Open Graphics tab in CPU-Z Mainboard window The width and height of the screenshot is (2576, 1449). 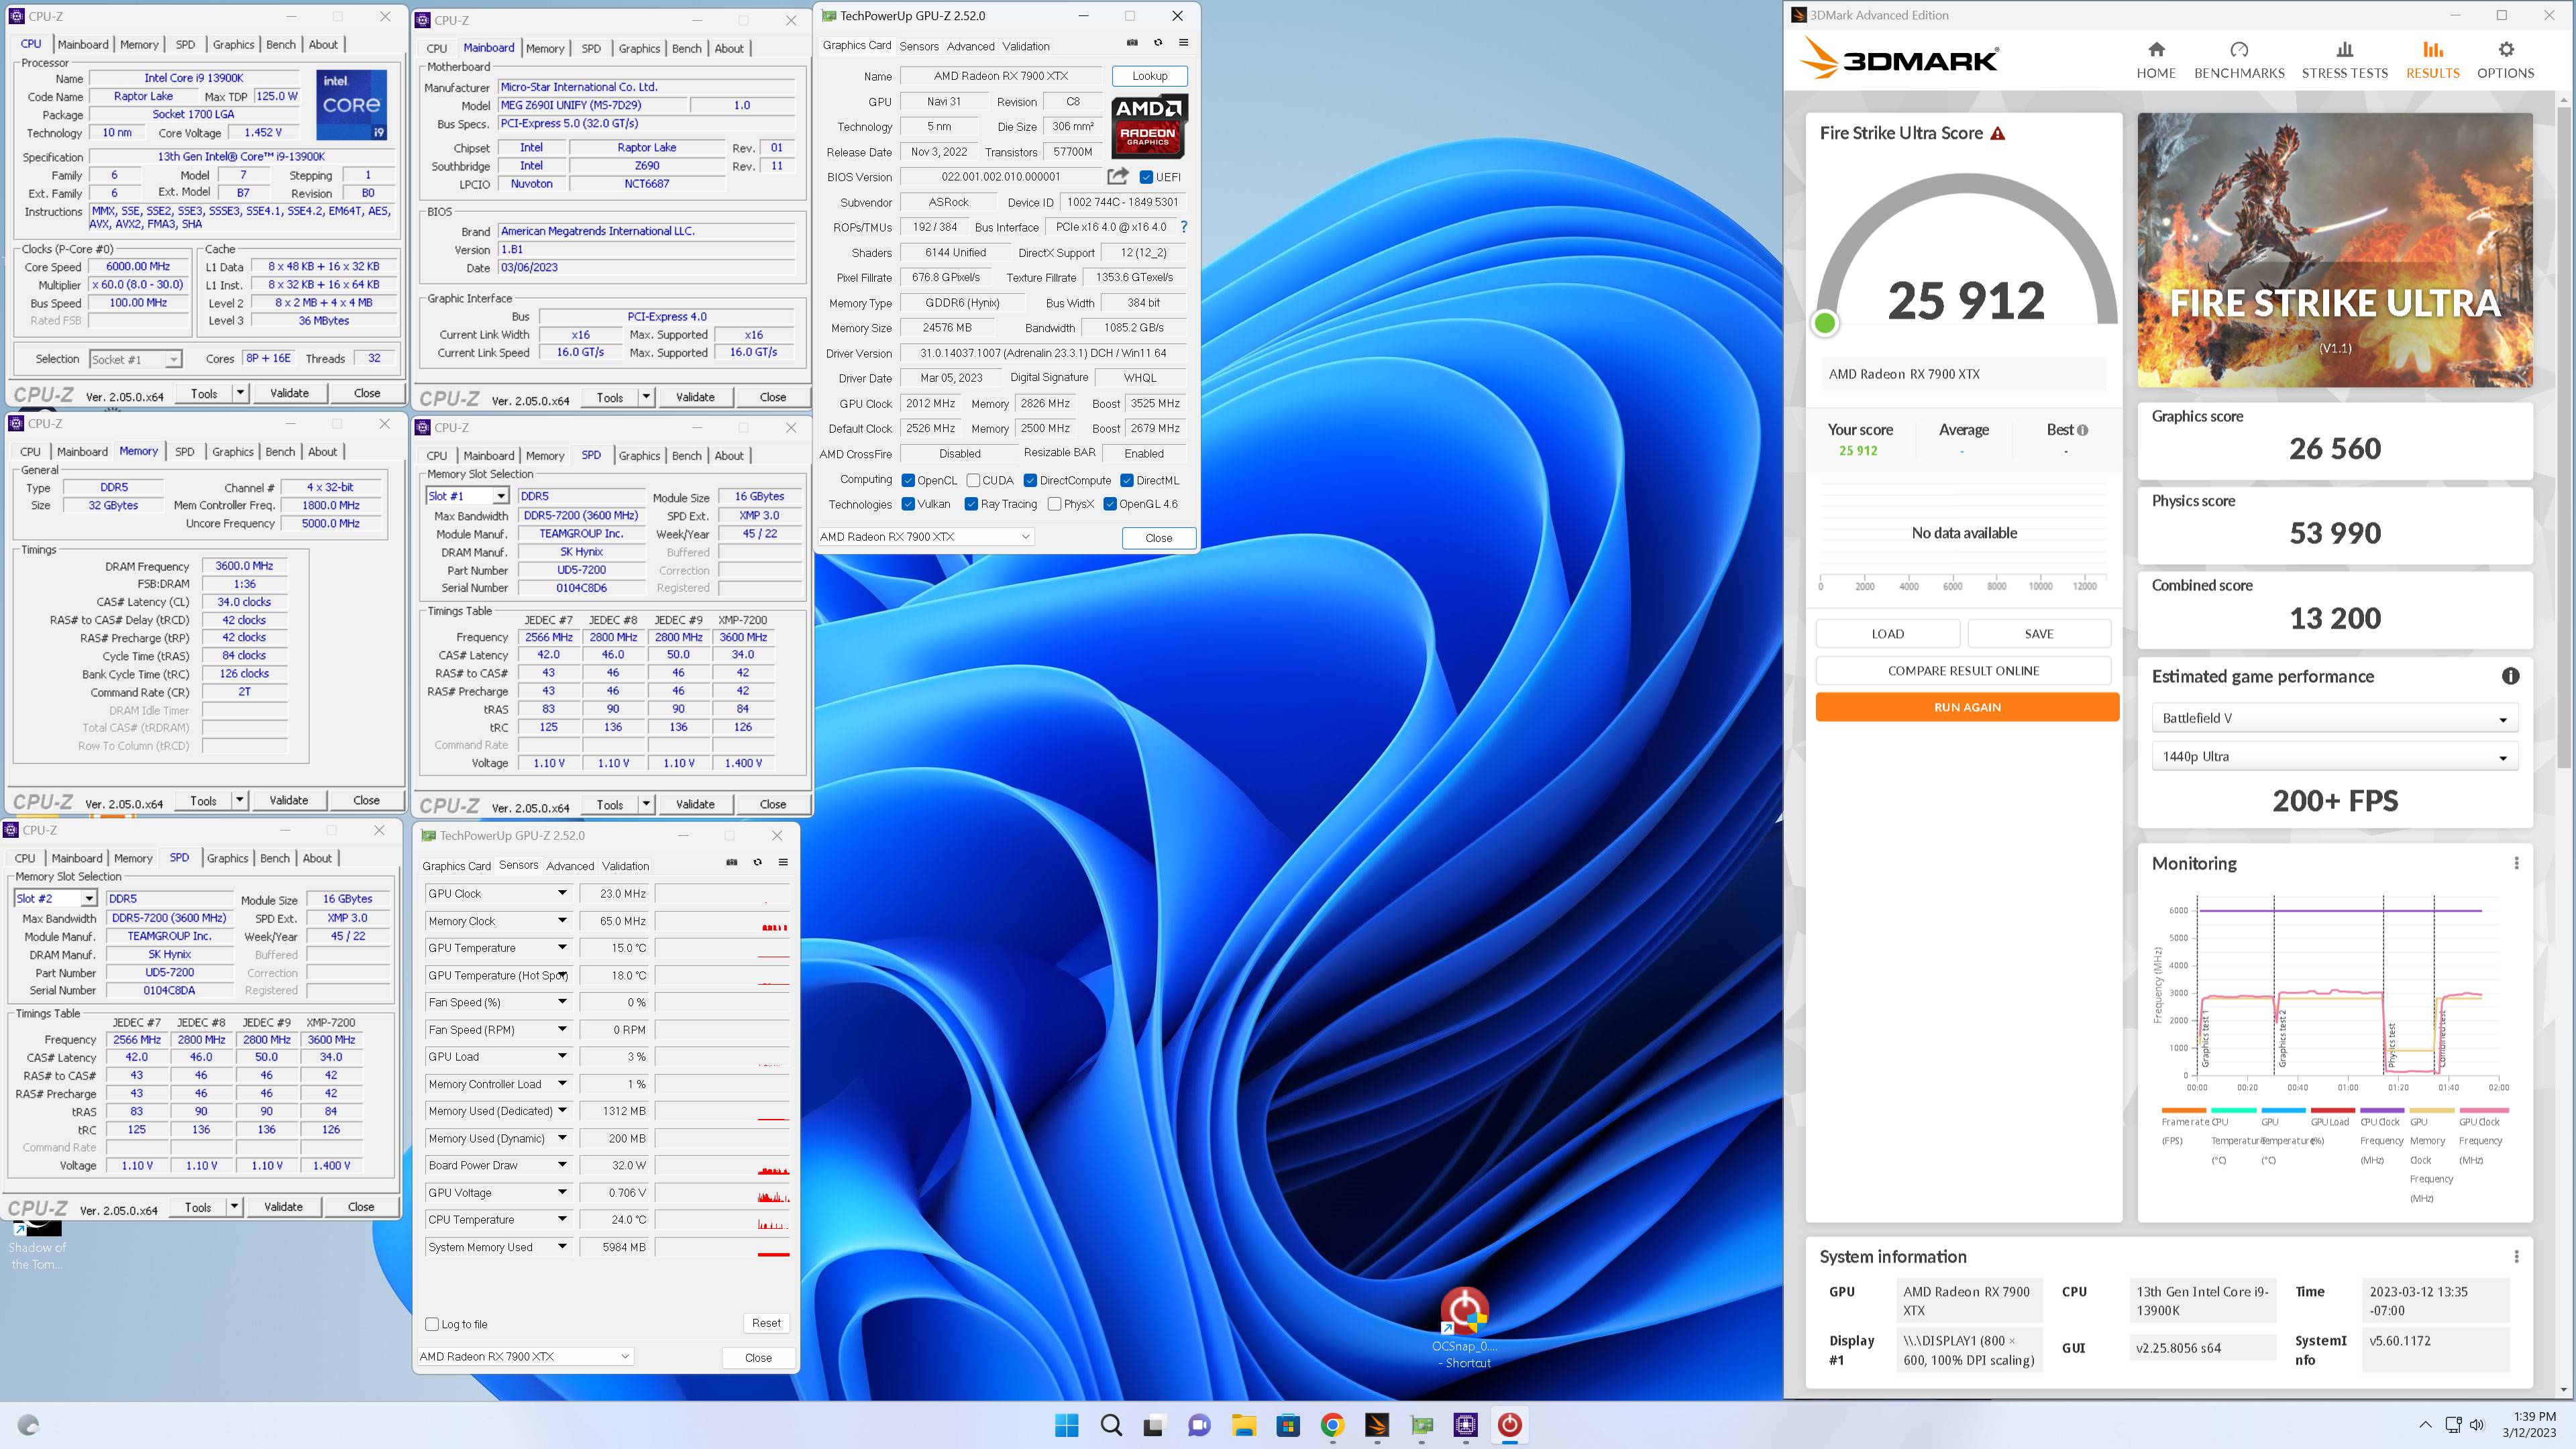[639, 48]
